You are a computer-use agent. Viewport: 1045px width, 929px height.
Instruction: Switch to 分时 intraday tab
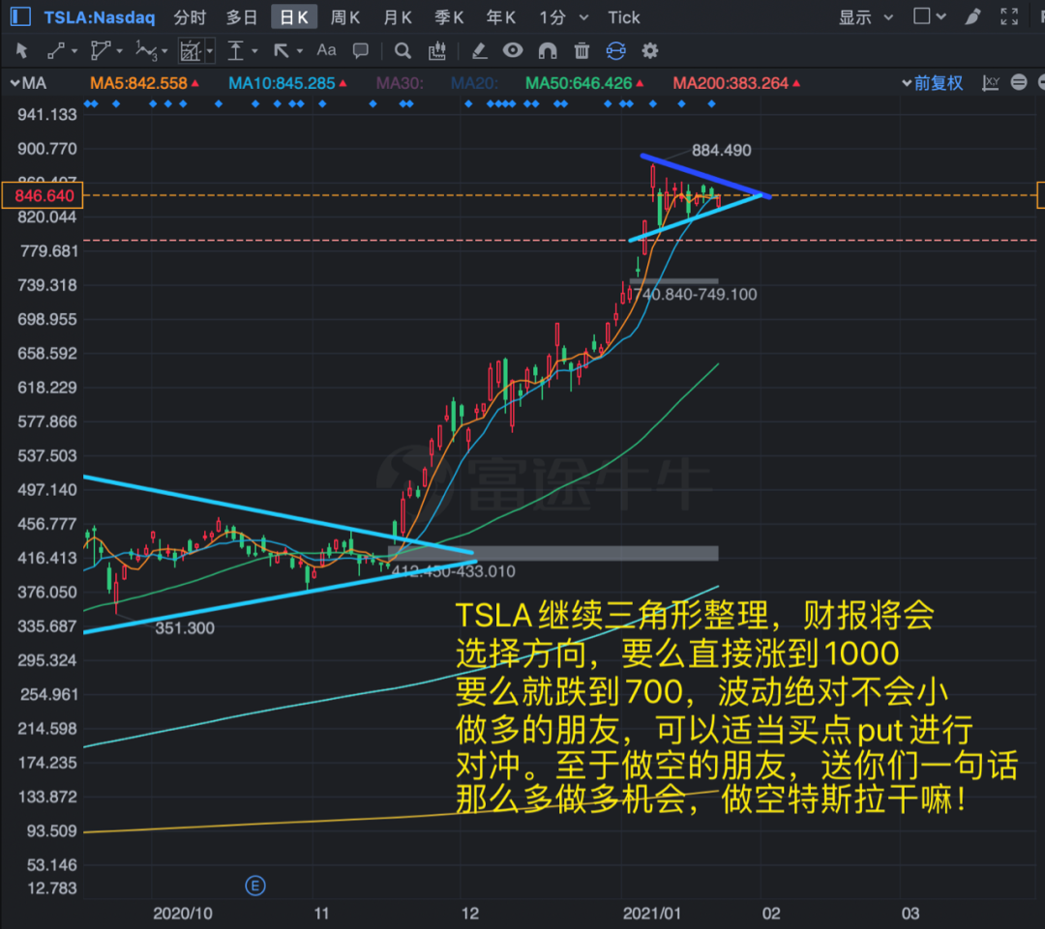tap(190, 17)
